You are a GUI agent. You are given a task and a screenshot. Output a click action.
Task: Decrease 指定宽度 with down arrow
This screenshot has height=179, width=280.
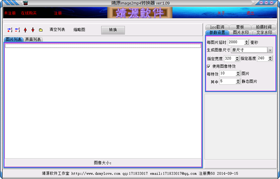click(237, 60)
